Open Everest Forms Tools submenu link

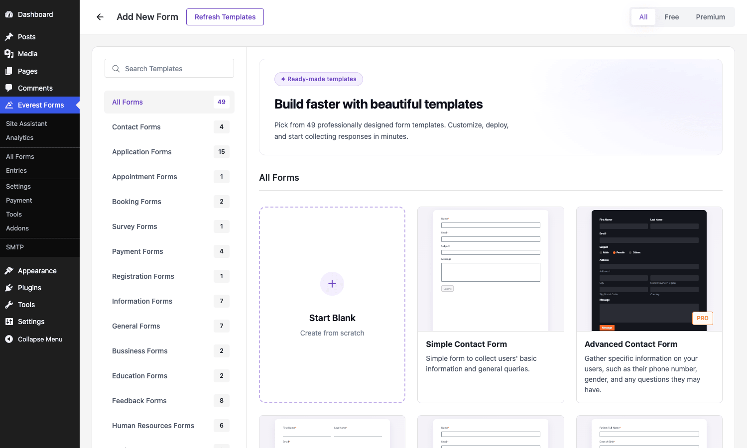pos(14,214)
